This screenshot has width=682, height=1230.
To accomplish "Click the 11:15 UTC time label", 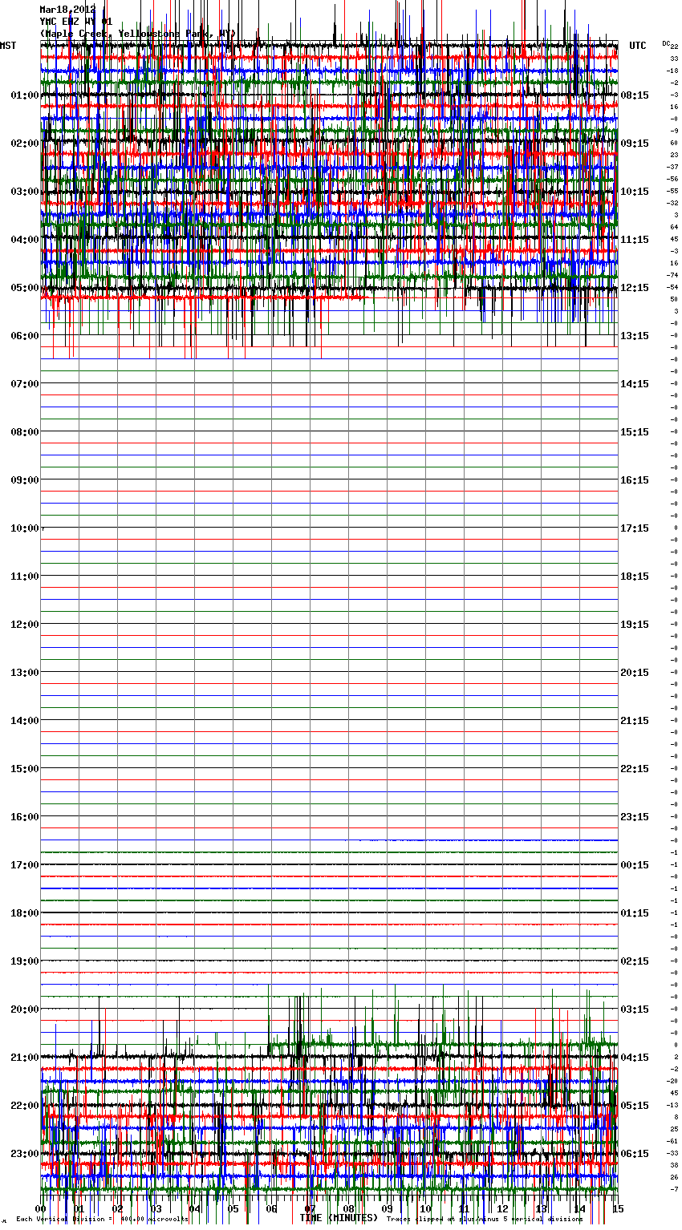I will 635,240.
